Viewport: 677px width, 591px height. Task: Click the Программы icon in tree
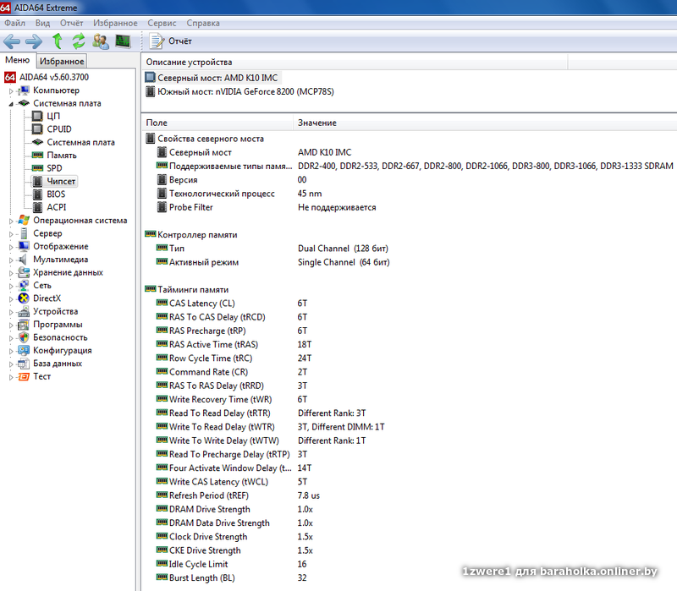click(24, 325)
